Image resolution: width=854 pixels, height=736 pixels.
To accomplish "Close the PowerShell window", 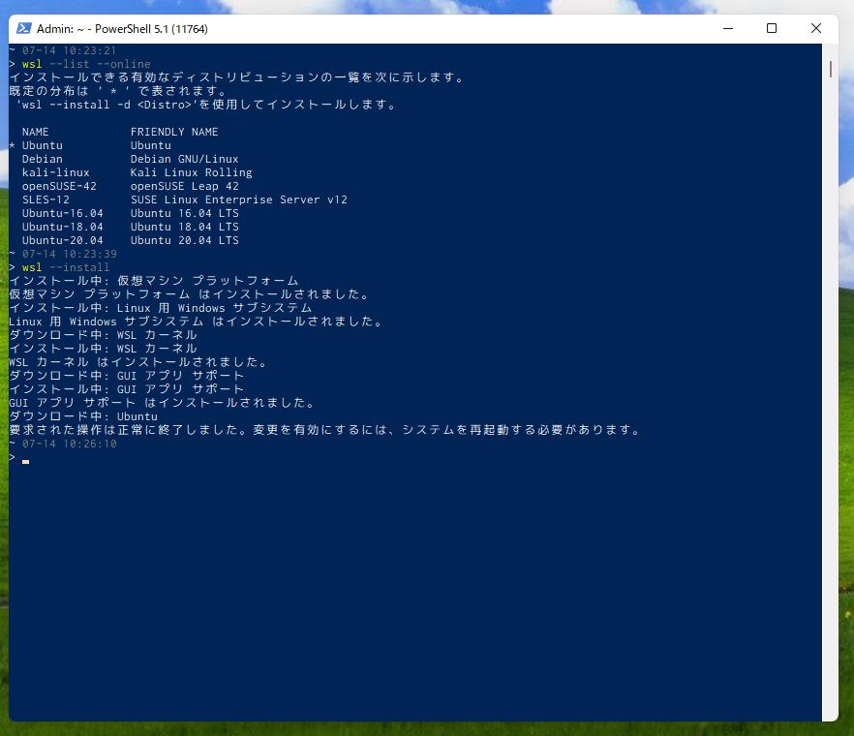I will 815,28.
